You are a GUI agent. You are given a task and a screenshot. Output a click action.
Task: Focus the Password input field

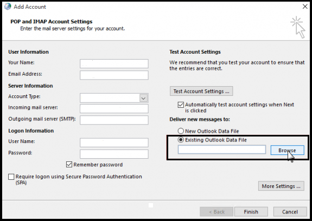(114, 154)
